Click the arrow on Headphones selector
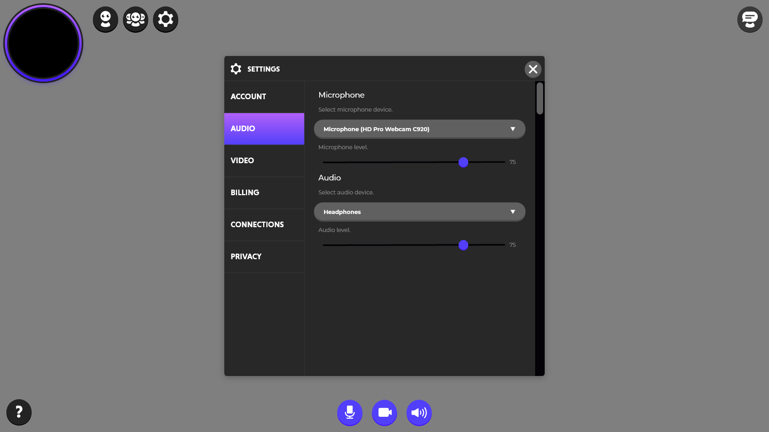Image resolution: width=769 pixels, height=432 pixels. [x=513, y=212]
